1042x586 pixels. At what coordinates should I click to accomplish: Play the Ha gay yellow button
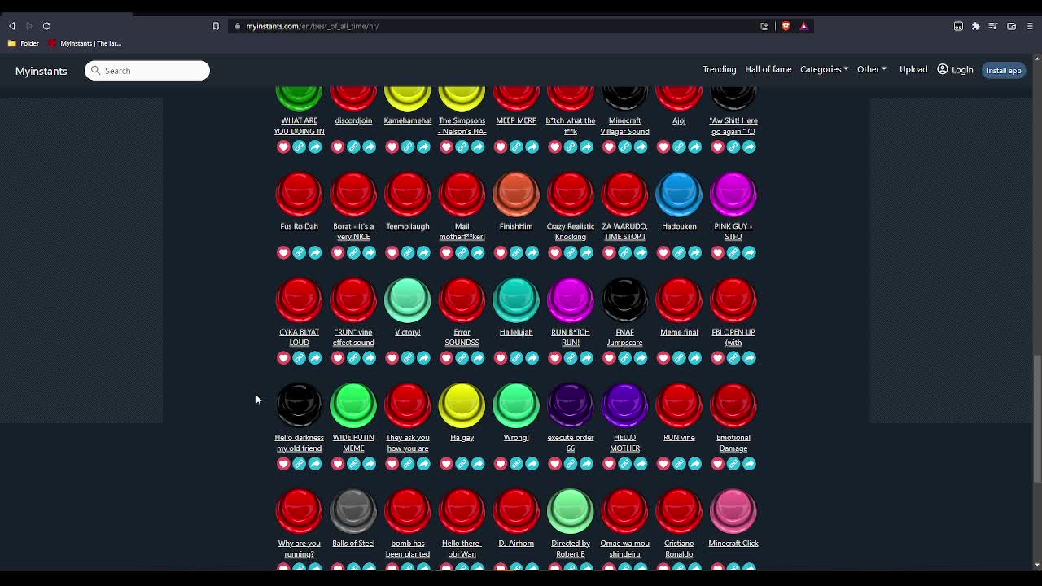pyautogui.click(x=462, y=406)
